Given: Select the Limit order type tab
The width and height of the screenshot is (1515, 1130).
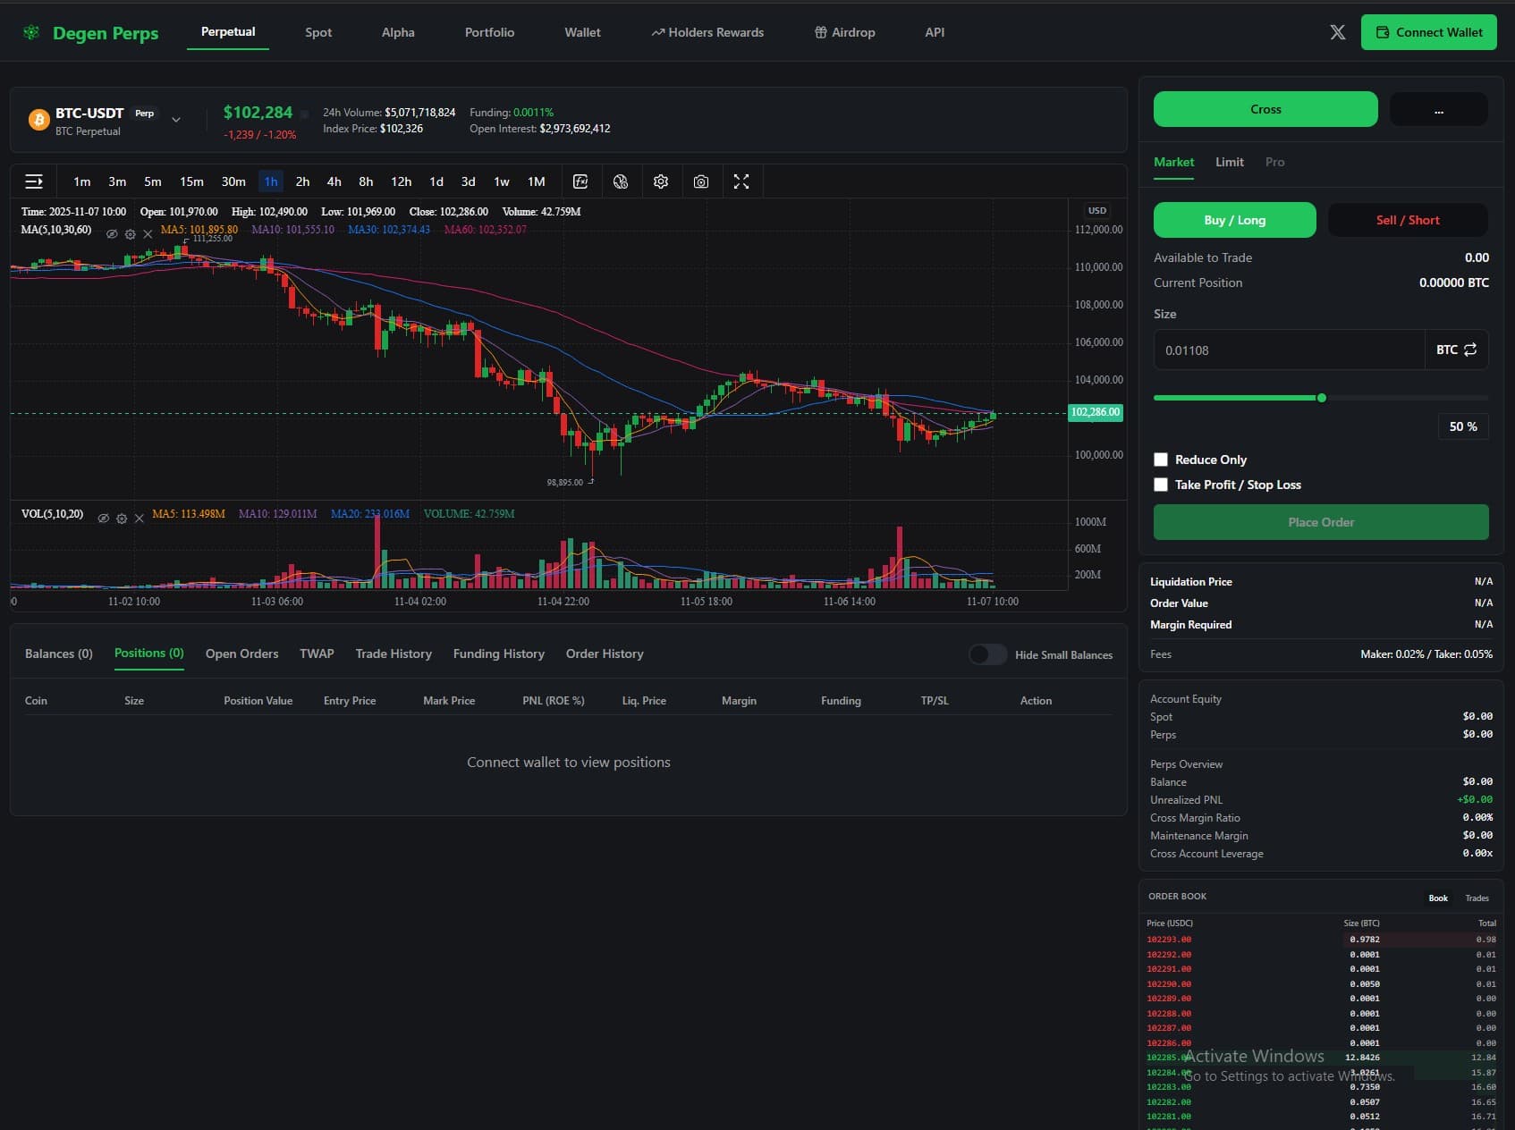Looking at the screenshot, I should tap(1229, 162).
